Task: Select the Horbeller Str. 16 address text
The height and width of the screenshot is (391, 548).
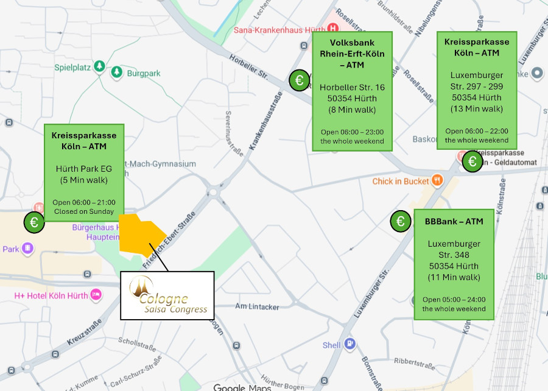Action: tap(353, 87)
